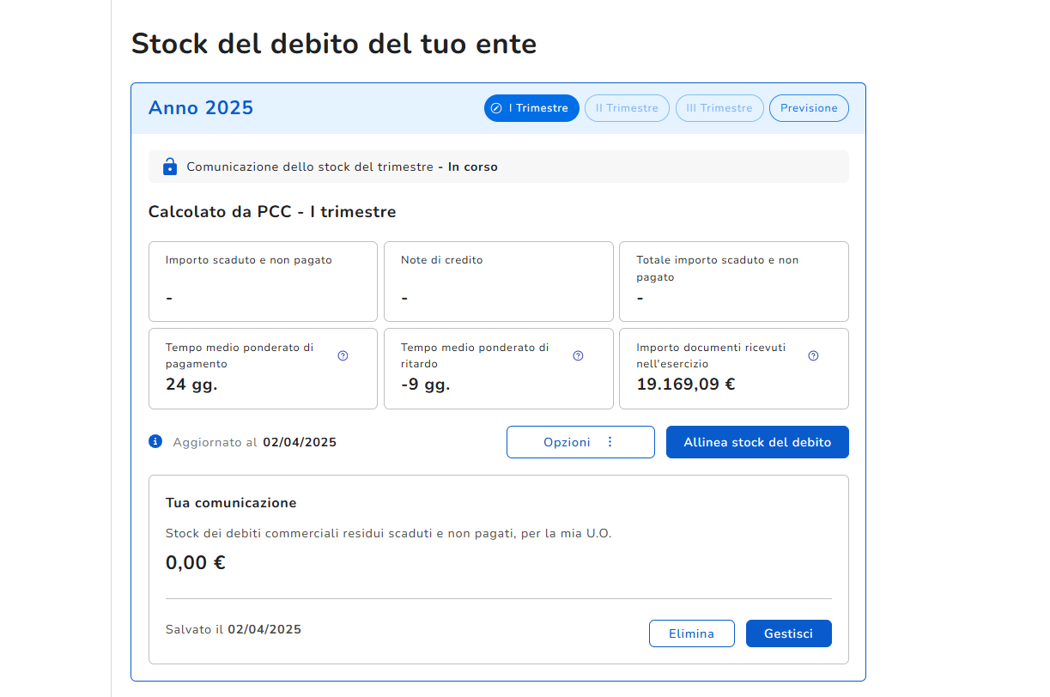Click the Comunicazione dello stock In corso banner

point(498,167)
